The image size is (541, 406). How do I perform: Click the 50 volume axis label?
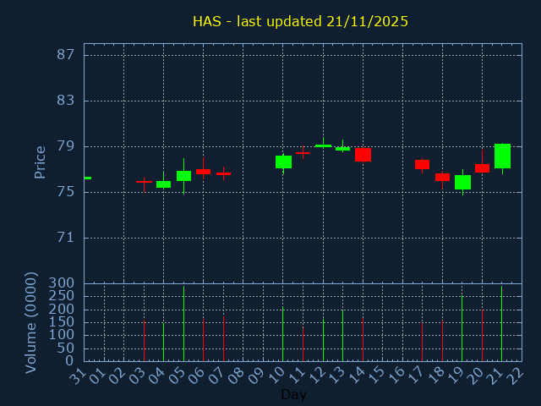[66, 348]
